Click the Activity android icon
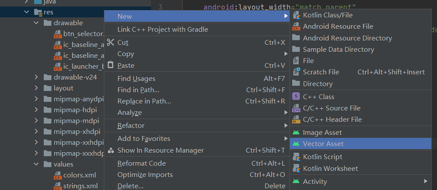 coord(296,181)
